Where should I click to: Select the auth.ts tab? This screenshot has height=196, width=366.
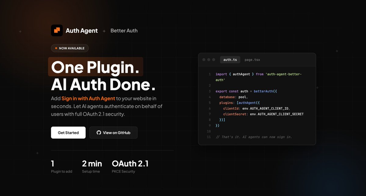click(x=230, y=60)
